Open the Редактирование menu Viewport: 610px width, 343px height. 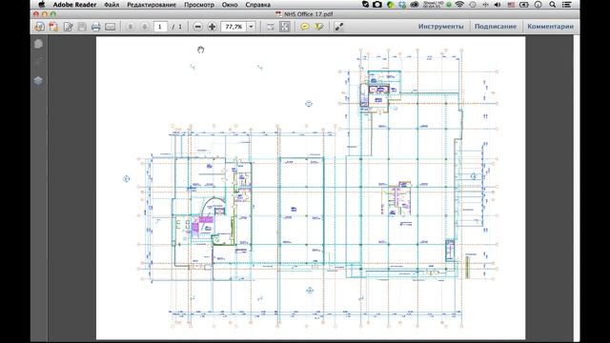[152, 5]
